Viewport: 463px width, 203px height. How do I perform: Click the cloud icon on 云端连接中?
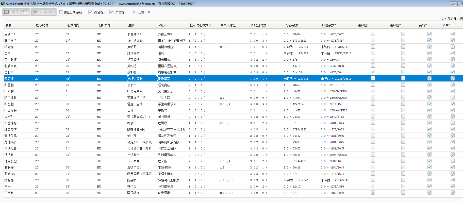click(35, 12)
